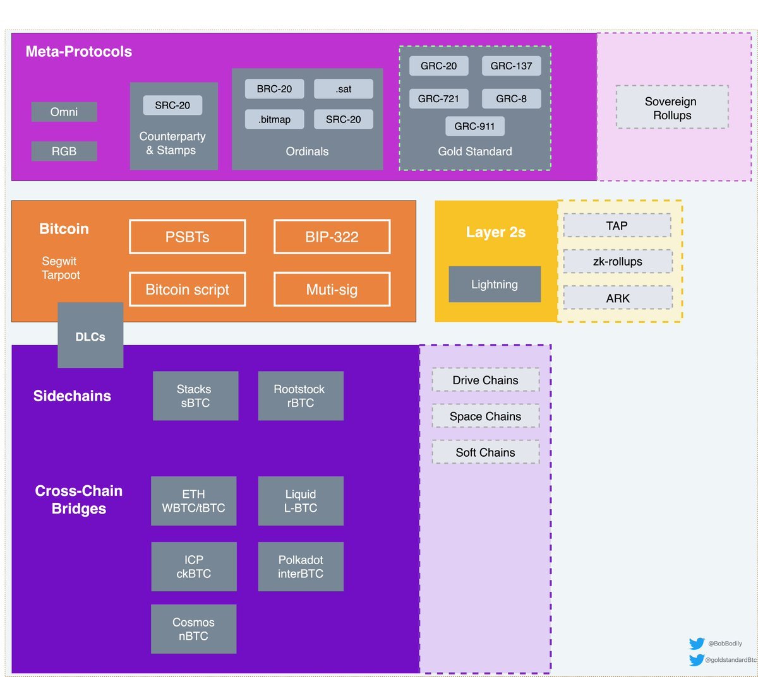This screenshot has height=677, width=758.
Task: Select the PSBTs box
Action: 187,237
